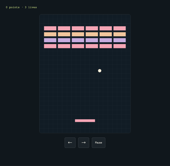Viewport: 170px width, 166px height.
Task: Click first pink brick in top row
Action: coord(50,28)
